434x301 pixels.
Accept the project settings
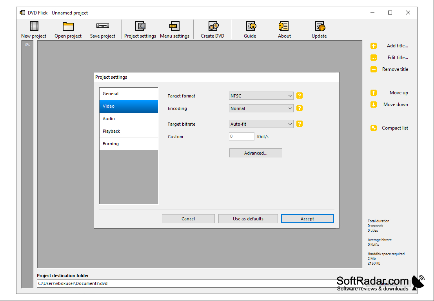click(307, 219)
